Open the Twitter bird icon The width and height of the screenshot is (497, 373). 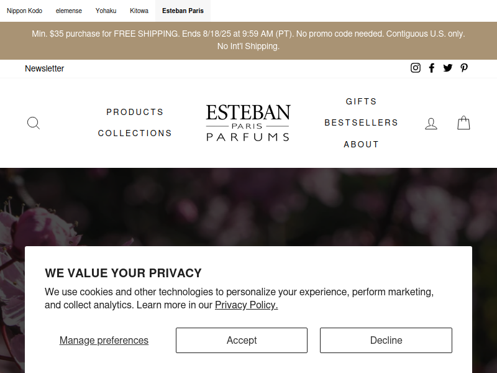pos(448,68)
